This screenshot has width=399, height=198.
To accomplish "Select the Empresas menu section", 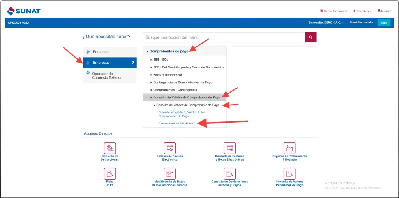I will [x=109, y=63].
